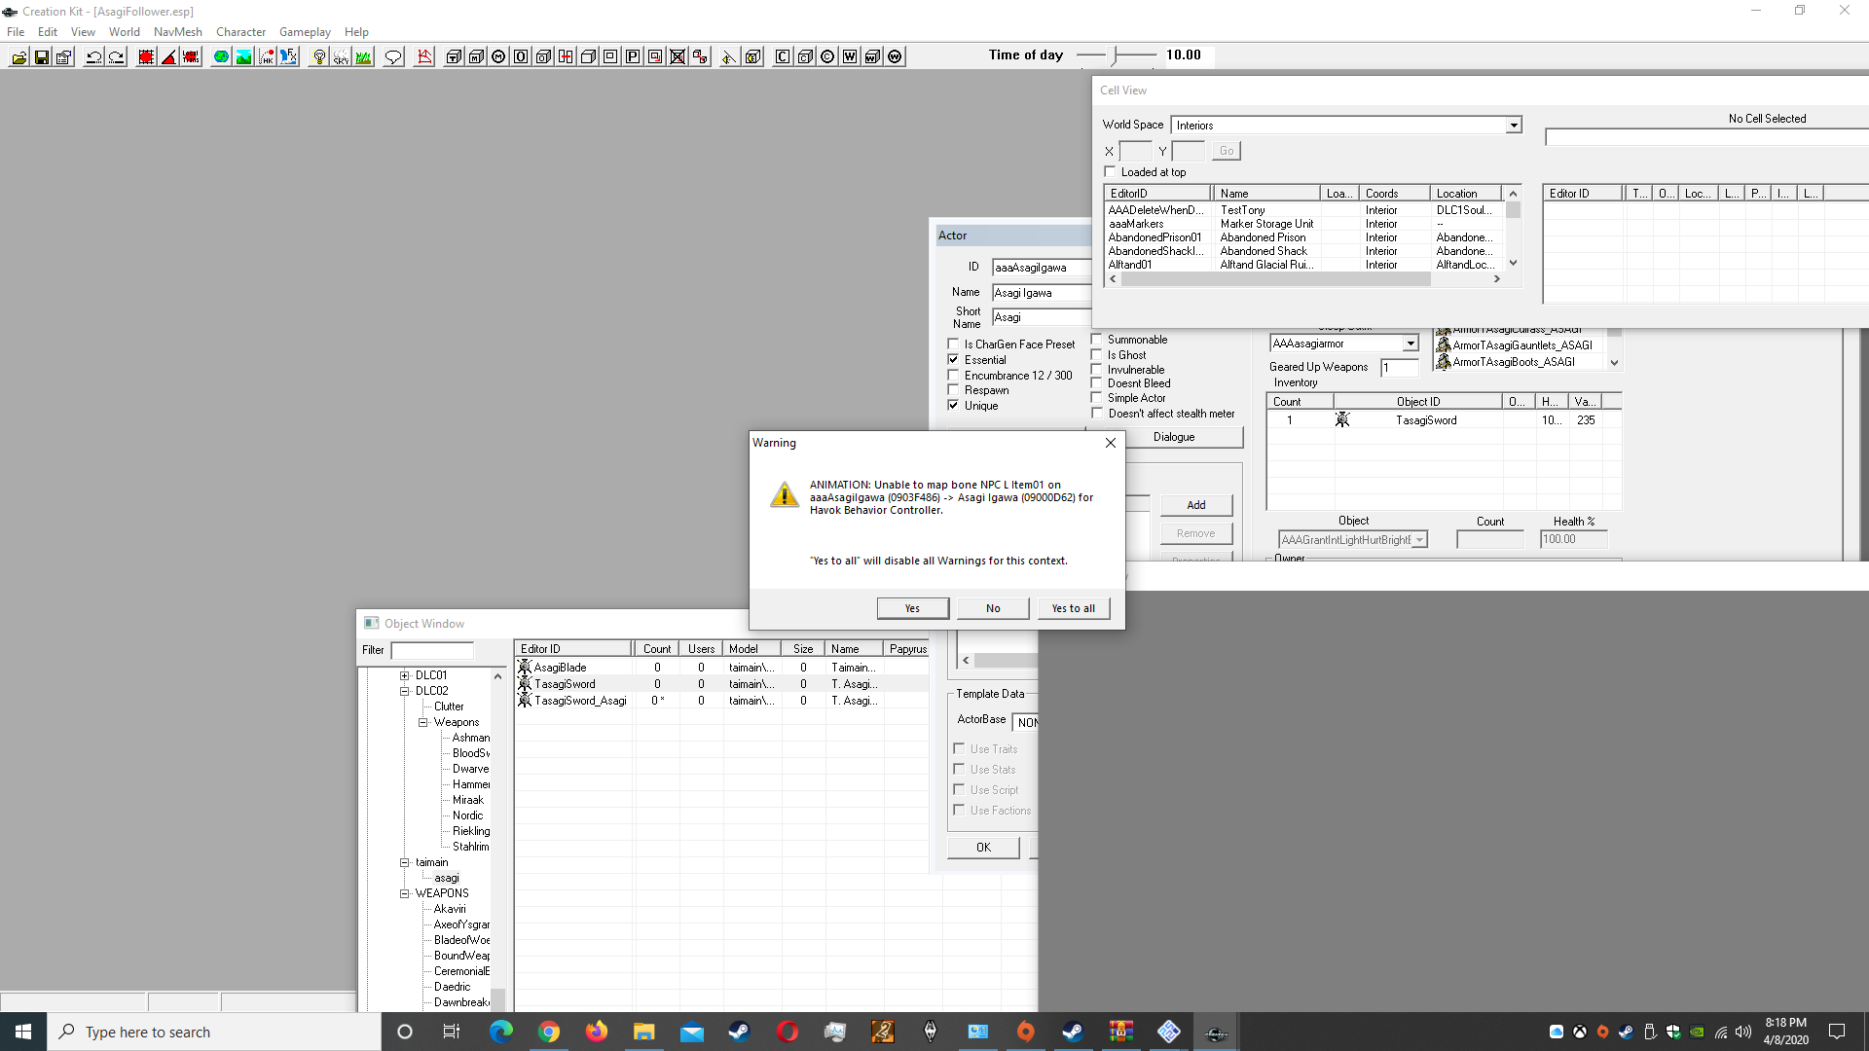Toggle the Local Trans toolbar icon

point(191,56)
